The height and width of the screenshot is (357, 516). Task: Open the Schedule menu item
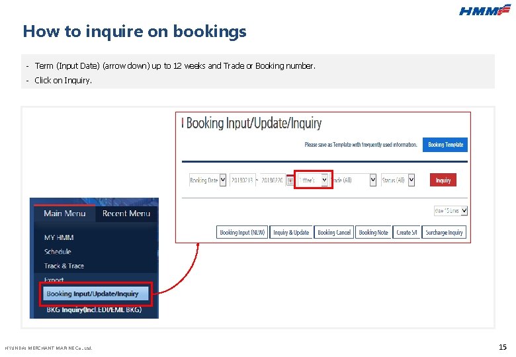(x=58, y=252)
